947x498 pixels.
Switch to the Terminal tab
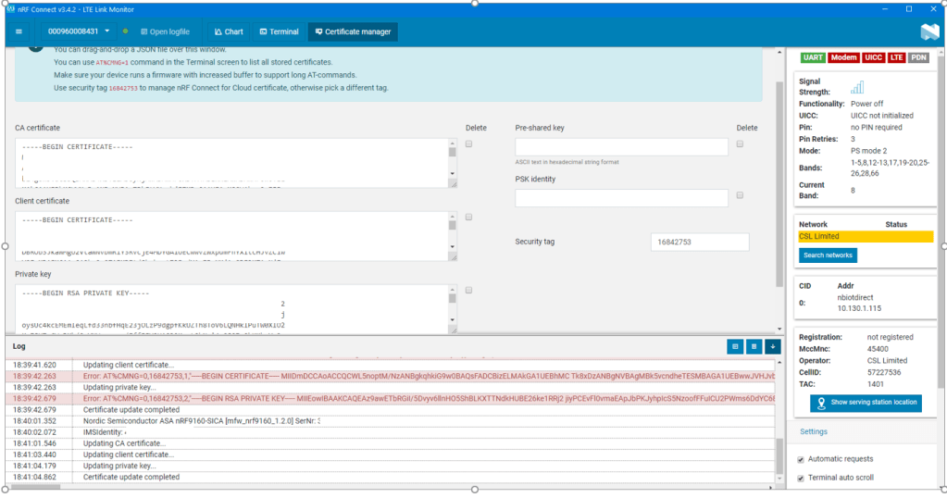278,31
